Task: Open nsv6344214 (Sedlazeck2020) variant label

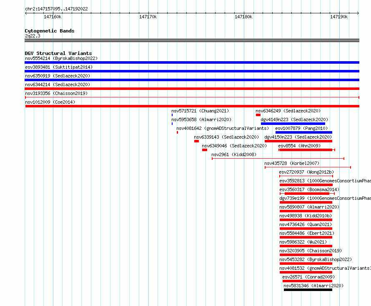Action: point(58,85)
